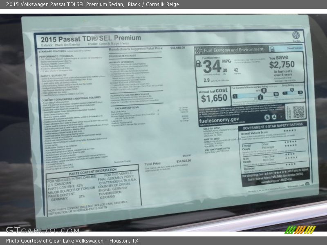Screen dimensions: 327x245
Task: Click 'PERFORMANCE / TECHNICAL' section heading
Action: tap(56, 56)
